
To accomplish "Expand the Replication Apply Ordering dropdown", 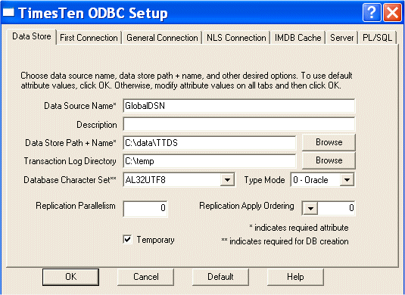I will [310, 208].
